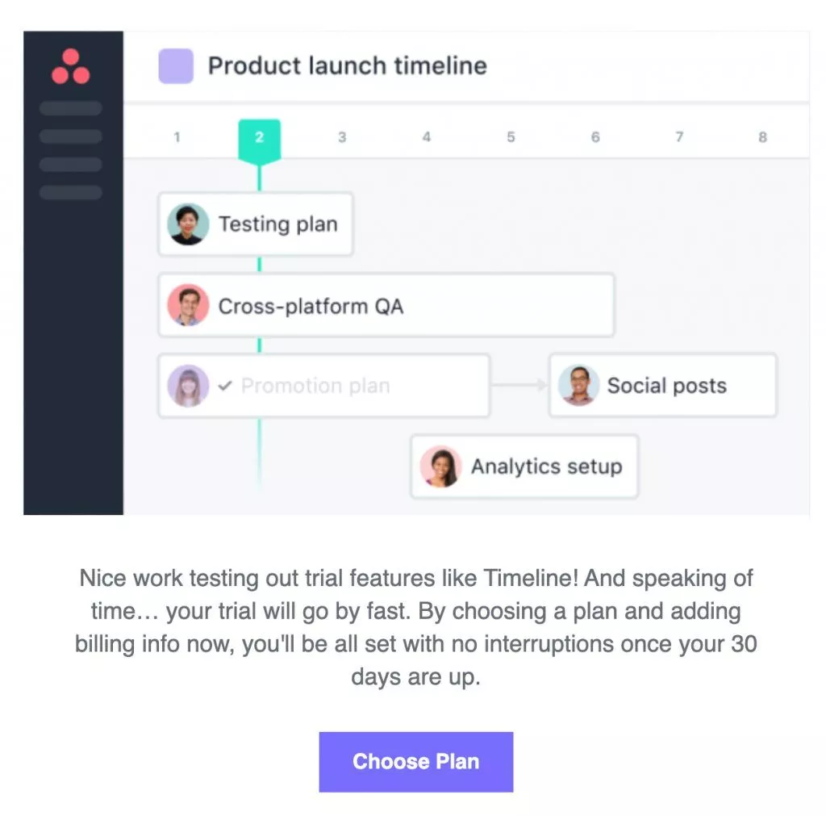Click the Asana three-dot logo
The width and height of the screenshot is (826, 816).
[x=71, y=67]
